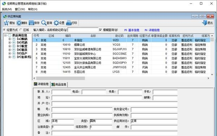
Task: Click the 供应商档案 window title icon
Action: pyautogui.click(x=5, y=16)
